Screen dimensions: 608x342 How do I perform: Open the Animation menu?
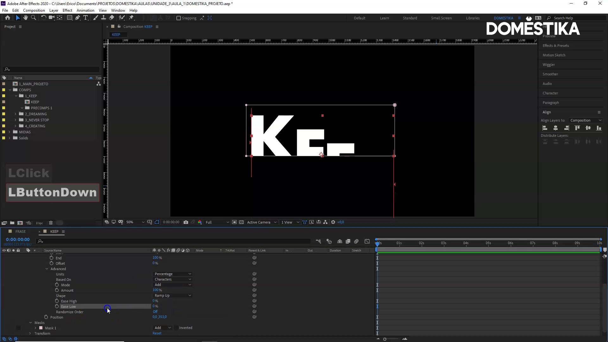coord(85,10)
